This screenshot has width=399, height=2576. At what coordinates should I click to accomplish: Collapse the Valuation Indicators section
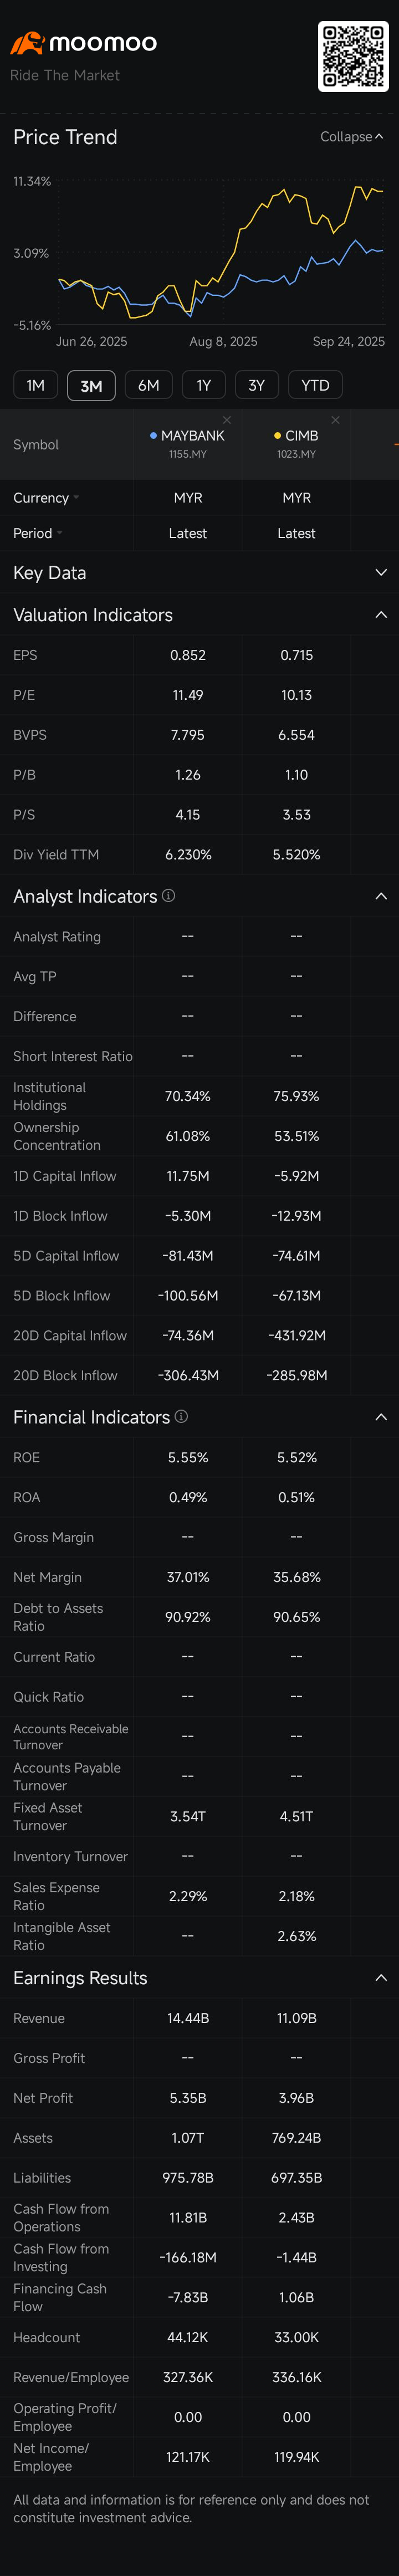[x=380, y=615]
